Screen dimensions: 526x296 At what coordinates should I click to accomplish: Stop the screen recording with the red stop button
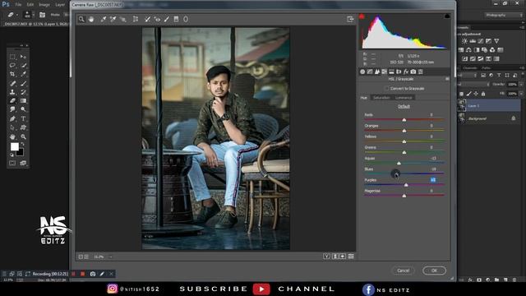click(x=82, y=274)
